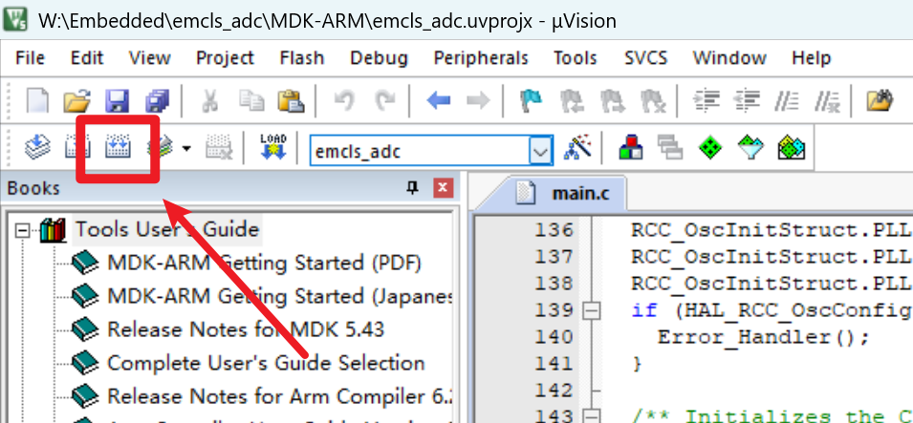
Task: Open the Window menu
Action: (x=729, y=57)
